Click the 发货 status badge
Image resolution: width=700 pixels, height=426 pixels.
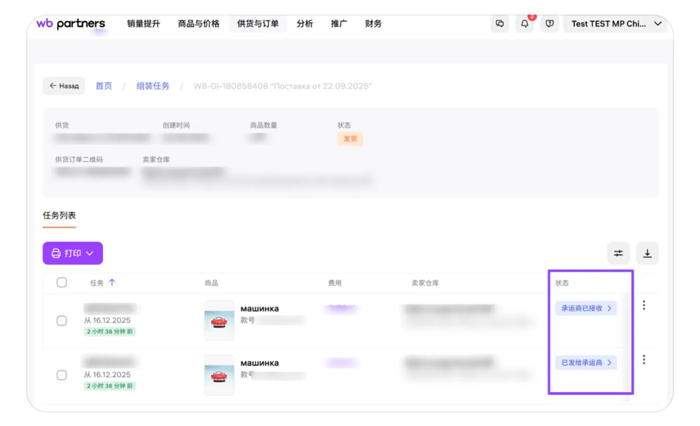[x=350, y=139]
